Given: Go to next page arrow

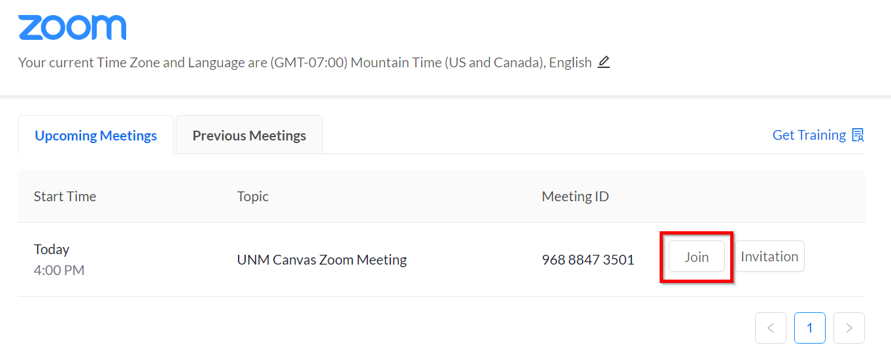Looking at the screenshot, I should (849, 328).
